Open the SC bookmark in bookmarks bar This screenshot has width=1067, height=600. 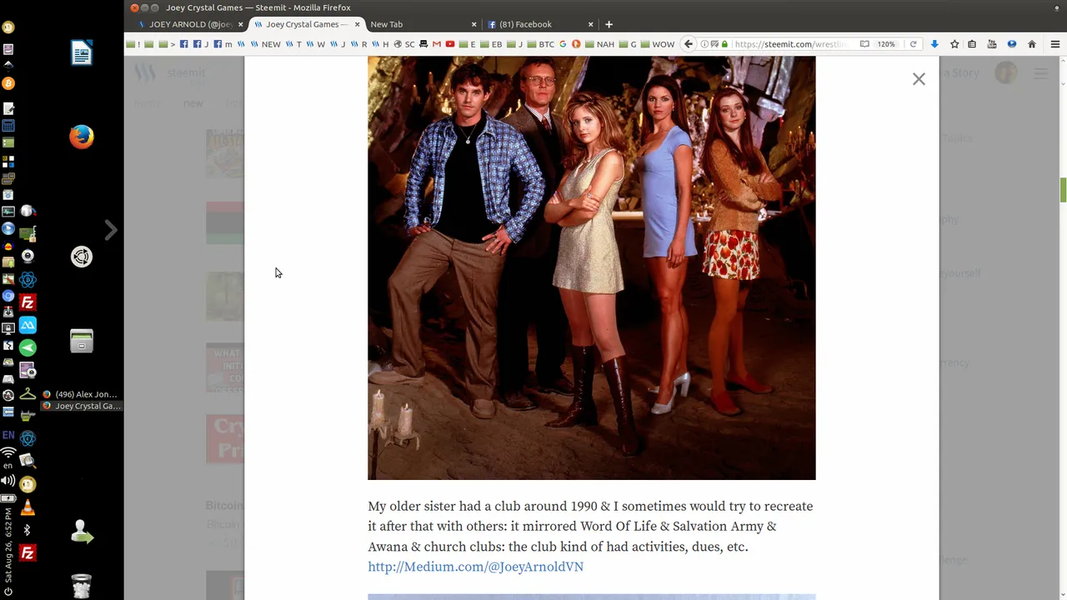(404, 44)
